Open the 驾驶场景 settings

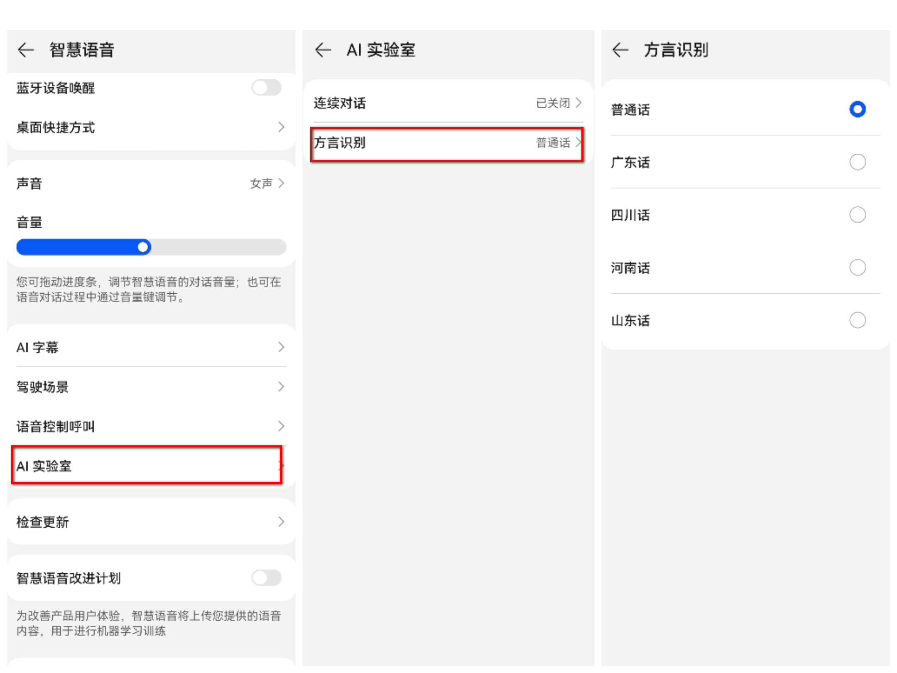click(149, 387)
